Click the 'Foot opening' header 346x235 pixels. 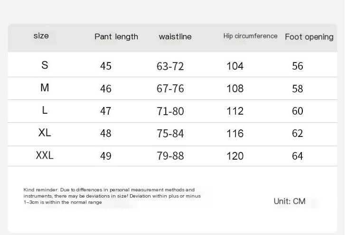point(309,37)
